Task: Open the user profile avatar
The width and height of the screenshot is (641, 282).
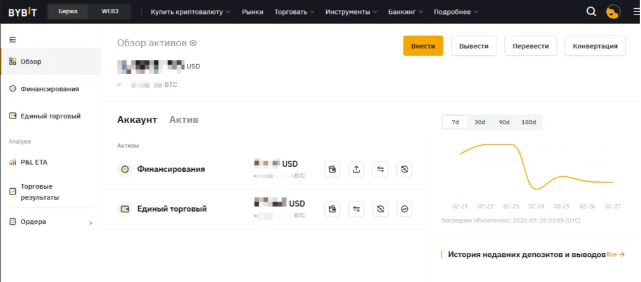Action: point(613,11)
